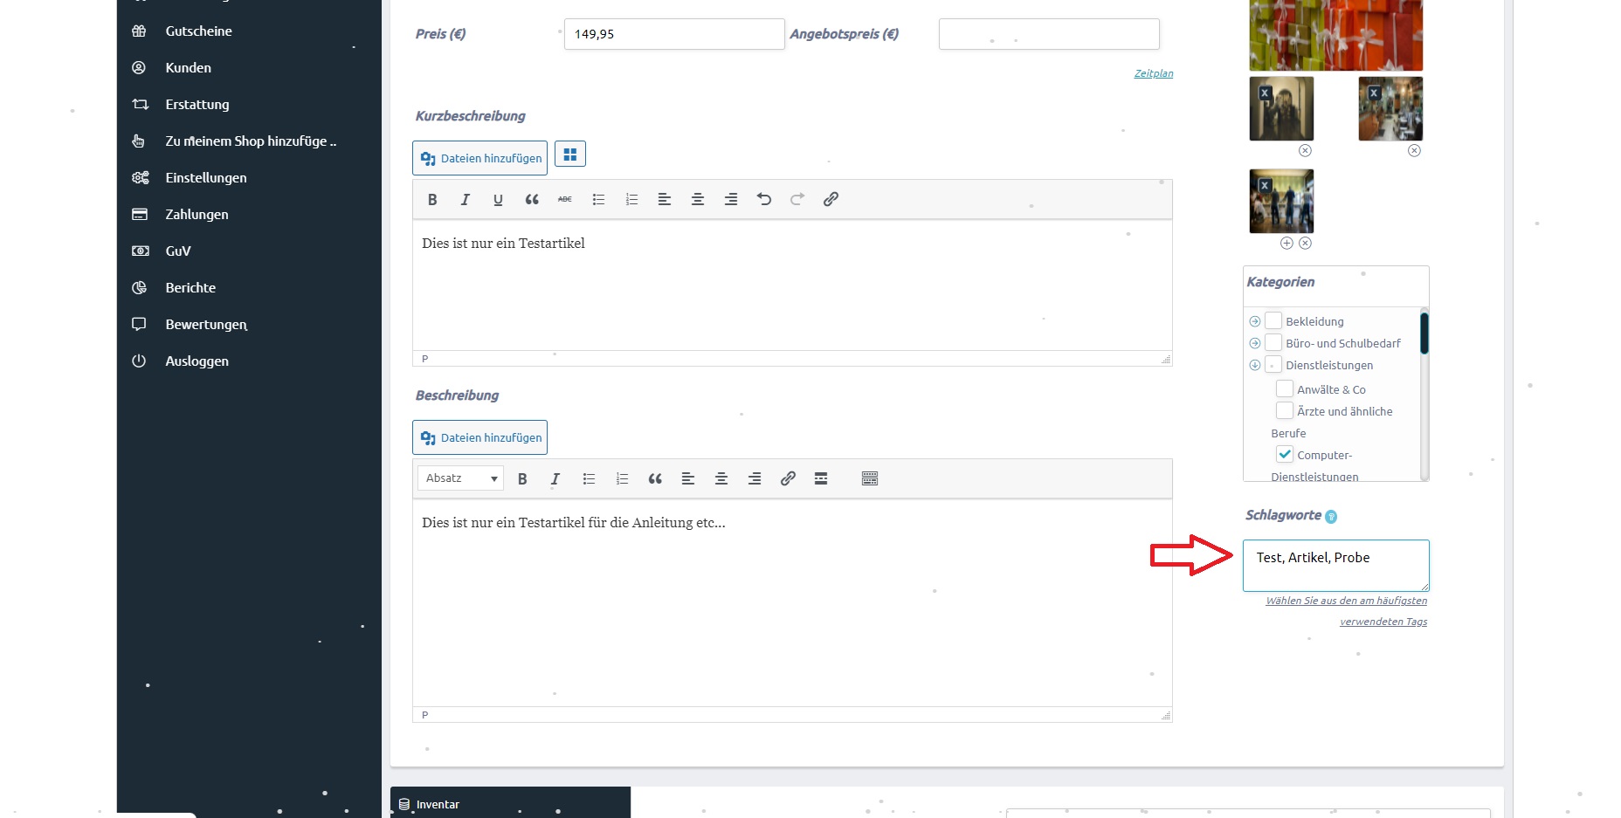Insert numbered list in Beschreibung editor

622,478
